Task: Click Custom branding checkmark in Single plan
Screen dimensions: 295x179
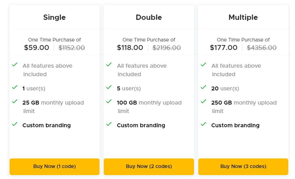Action: click(x=15, y=124)
